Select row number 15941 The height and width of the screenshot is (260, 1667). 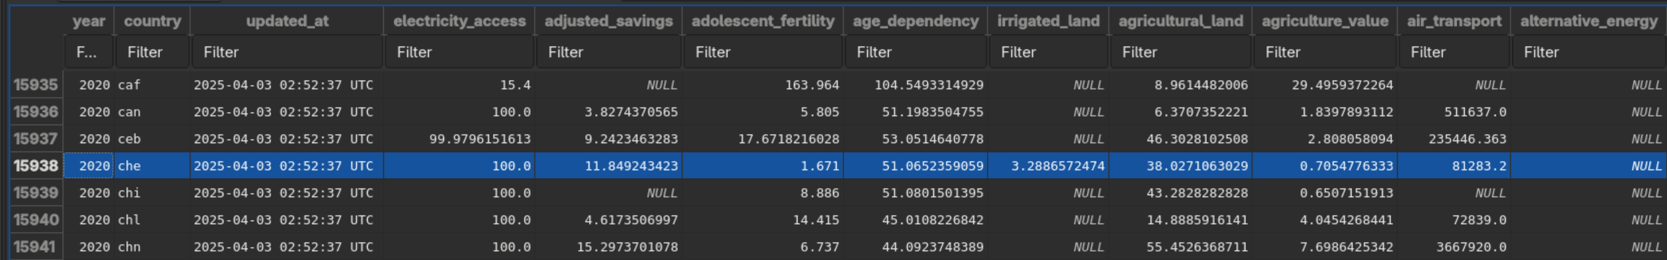pyautogui.click(x=36, y=247)
